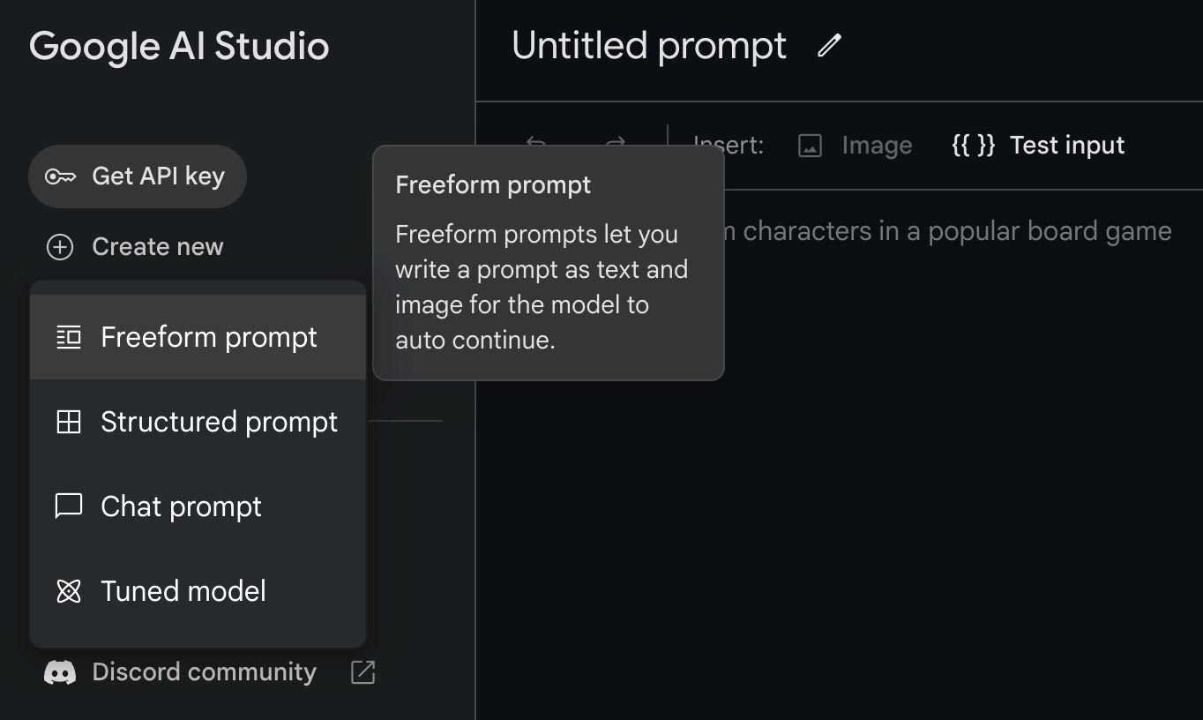Click the external link icon beside Discord community
This screenshot has width=1203, height=720.
tap(362, 672)
